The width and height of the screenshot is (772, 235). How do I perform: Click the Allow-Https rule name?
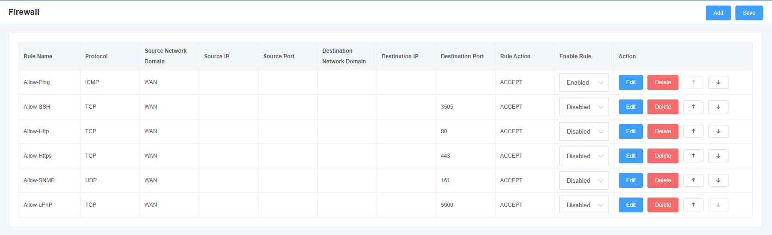click(38, 156)
